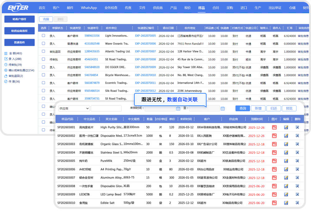Viewport: 311px width, 217px height.
Task: Open image for sample SP202603001
Action: [274, 127]
